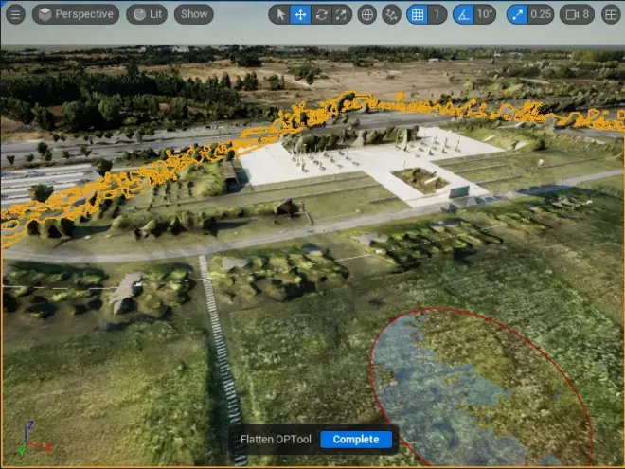The height and width of the screenshot is (469, 625).
Task: Open camera speed setting 8
Action: [577, 15]
